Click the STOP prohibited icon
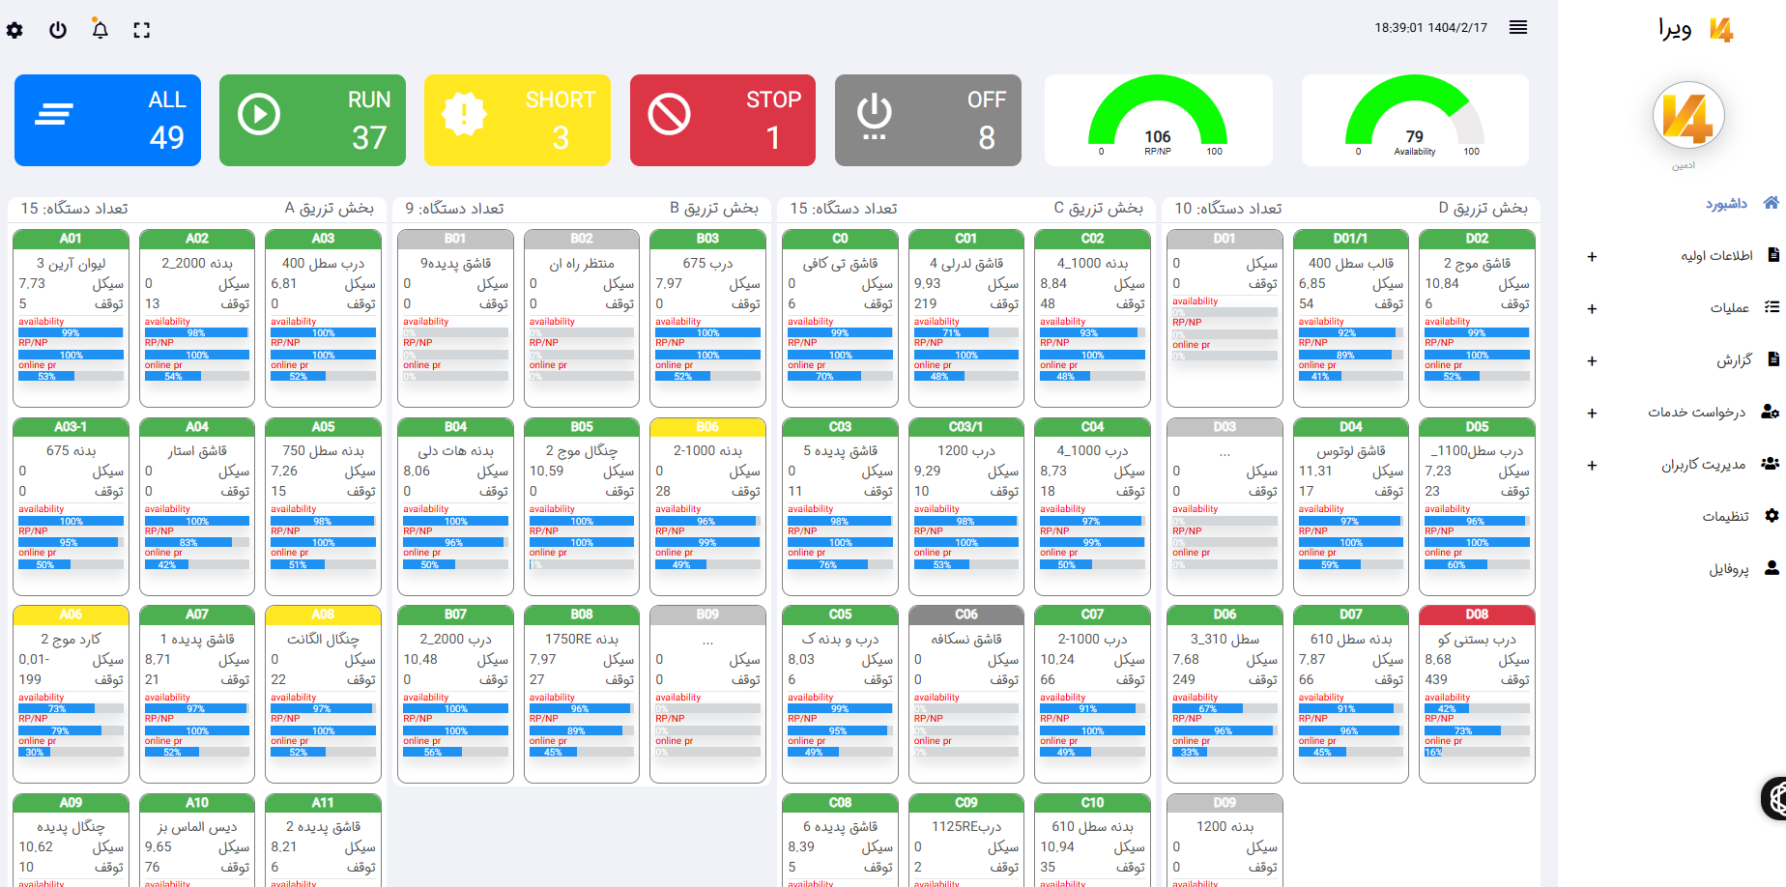This screenshot has width=1786, height=887. point(669,114)
